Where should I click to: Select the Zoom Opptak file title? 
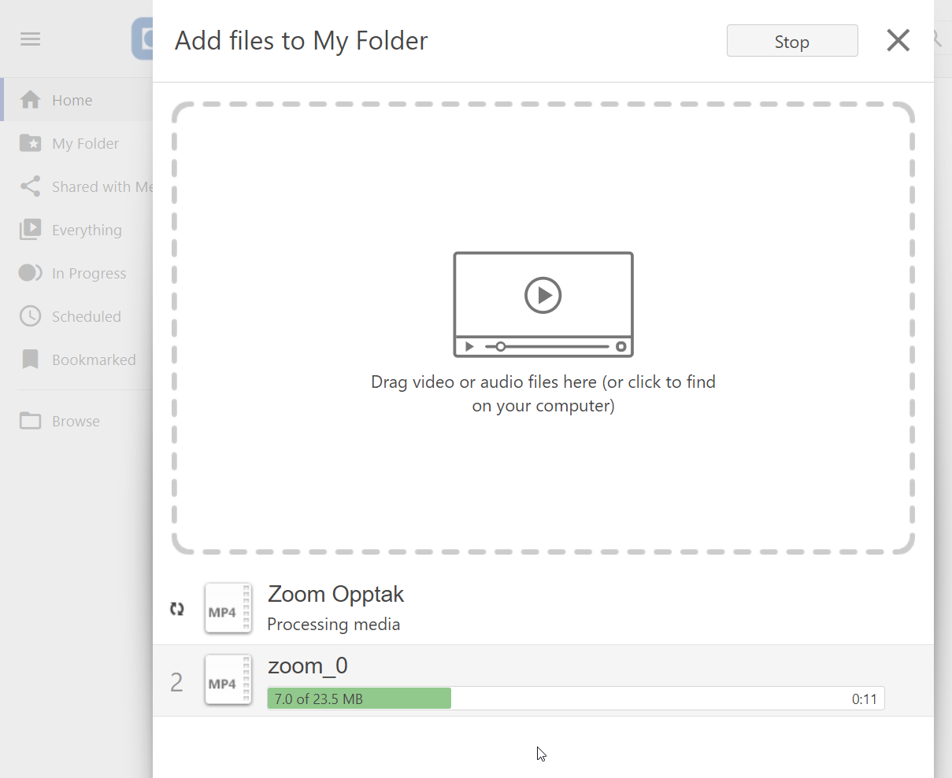pyautogui.click(x=336, y=594)
